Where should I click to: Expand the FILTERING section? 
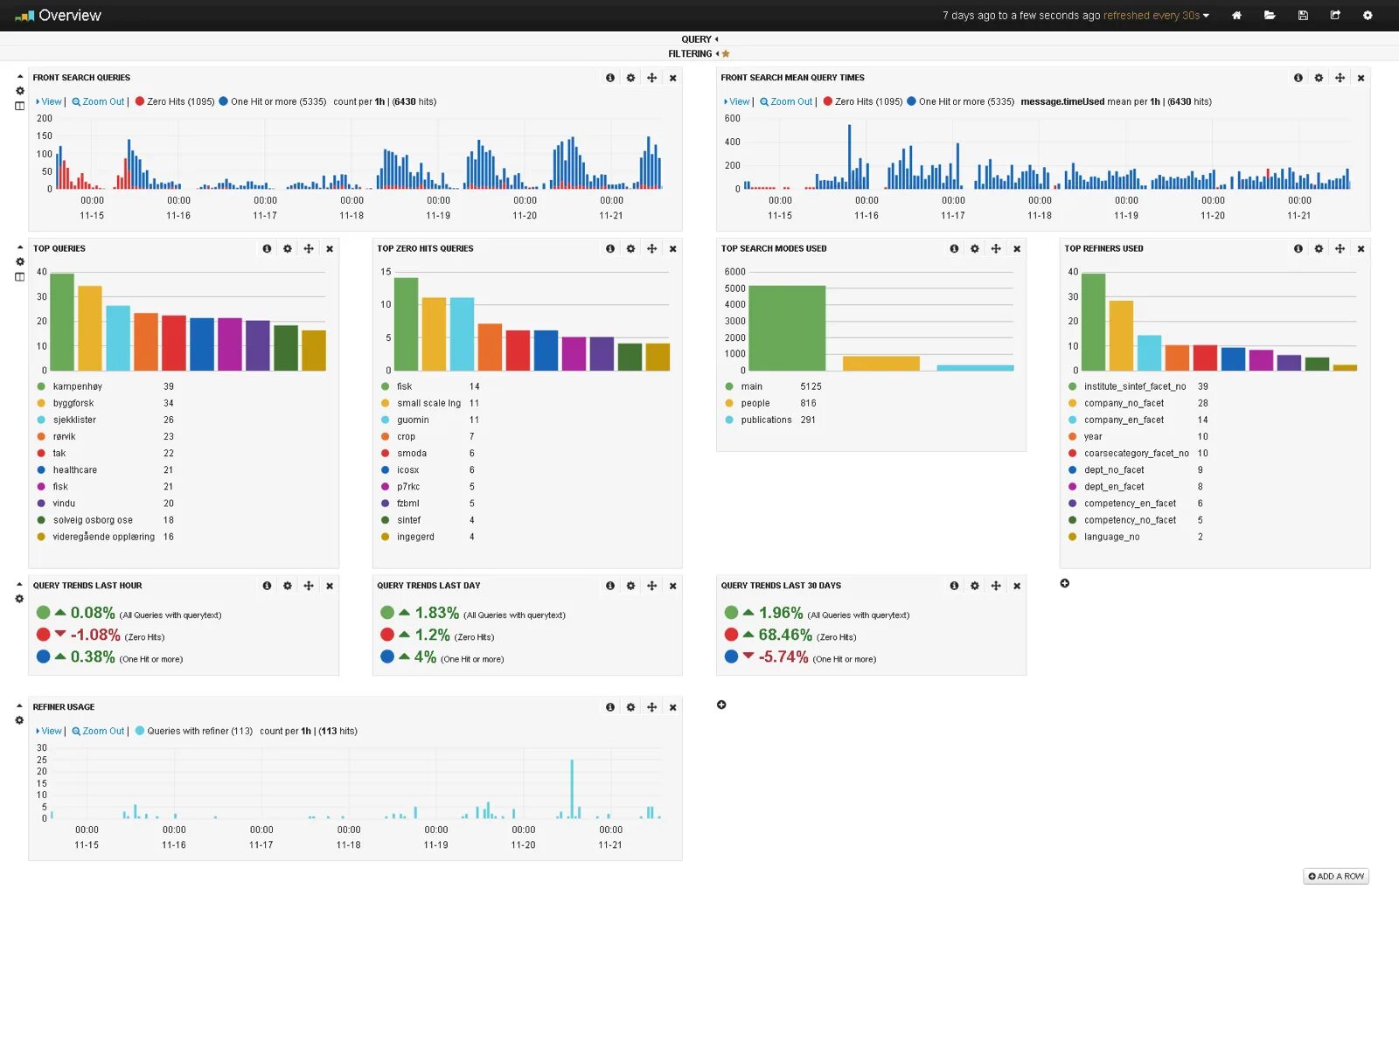coord(693,54)
